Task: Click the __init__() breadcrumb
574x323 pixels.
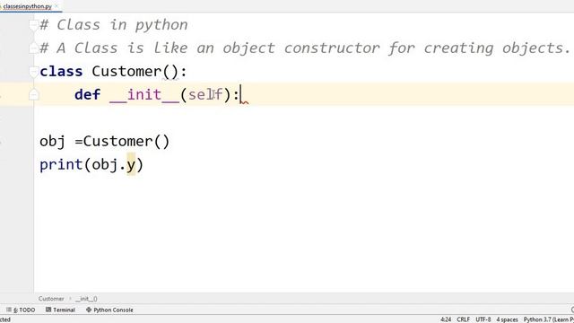Action: (86, 299)
